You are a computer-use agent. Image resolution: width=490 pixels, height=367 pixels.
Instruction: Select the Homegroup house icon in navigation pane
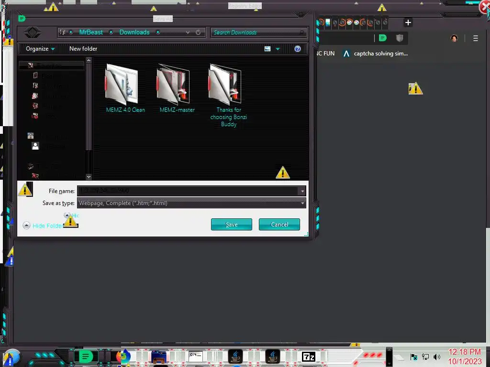[x=30, y=135]
